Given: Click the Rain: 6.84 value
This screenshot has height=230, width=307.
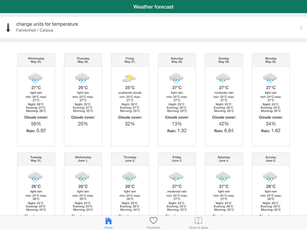Looking at the screenshot, I should click(224, 131).
